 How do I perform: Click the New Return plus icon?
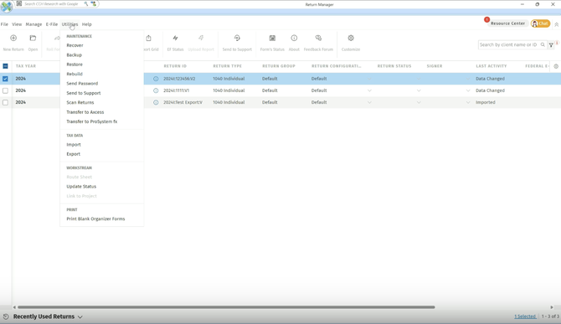click(13, 38)
